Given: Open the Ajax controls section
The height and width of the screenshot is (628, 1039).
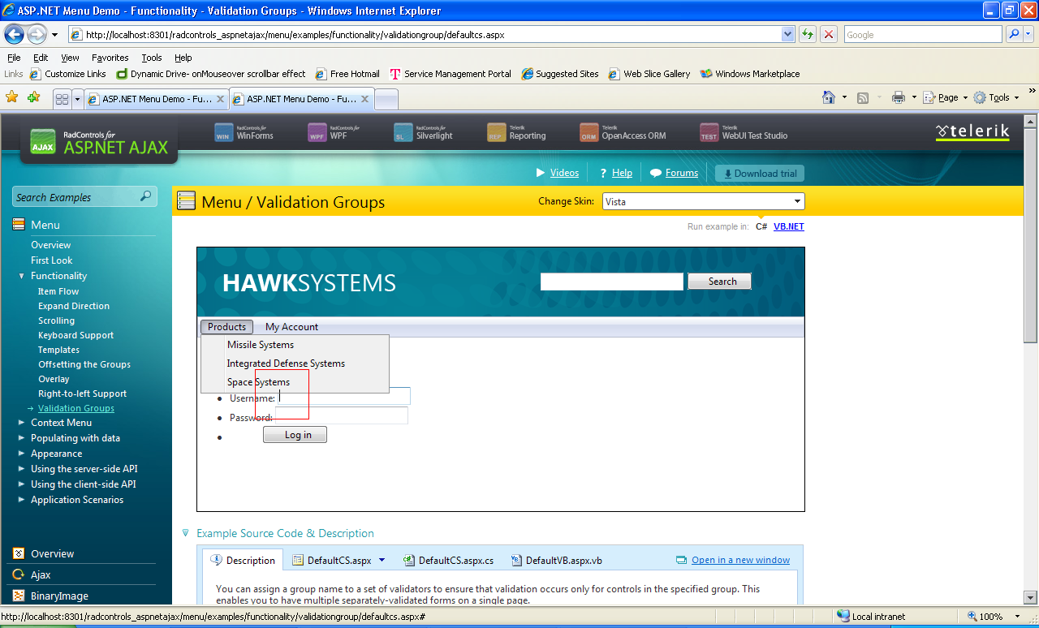Looking at the screenshot, I should pyautogui.click(x=41, y=574).
